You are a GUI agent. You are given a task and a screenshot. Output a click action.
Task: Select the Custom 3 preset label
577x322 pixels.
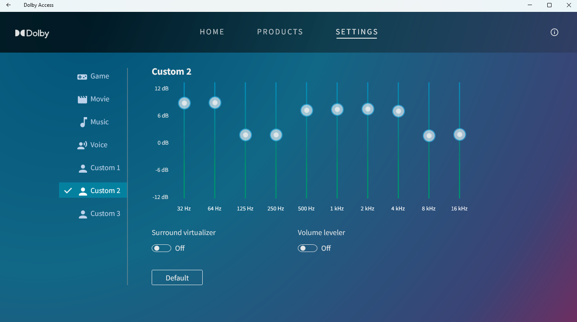[x=105, y=214]
